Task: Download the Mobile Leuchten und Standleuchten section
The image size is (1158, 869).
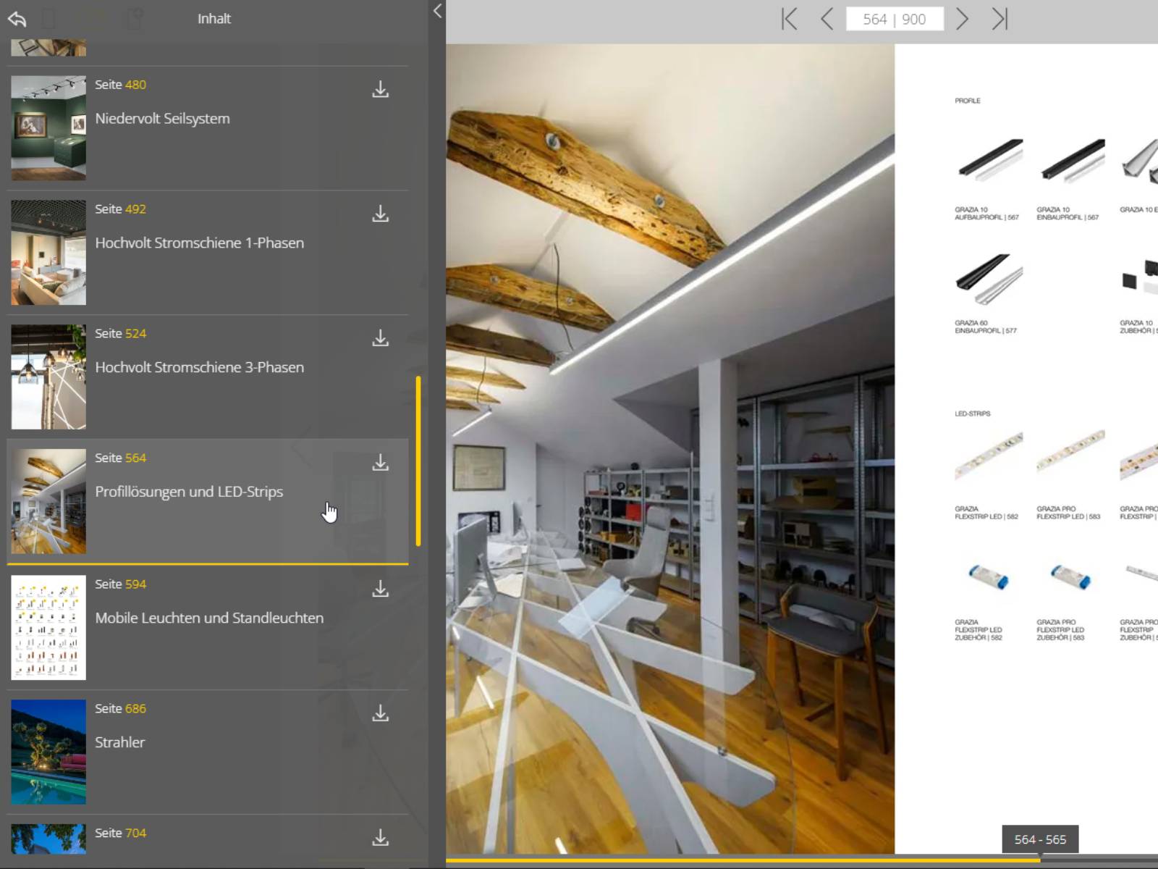Action: 380,589
